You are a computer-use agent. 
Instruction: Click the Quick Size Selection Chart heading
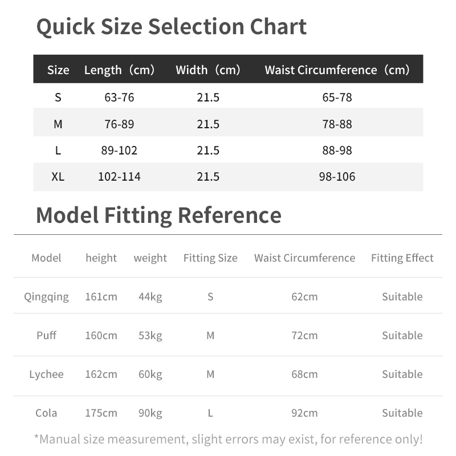tap(171, 27)
